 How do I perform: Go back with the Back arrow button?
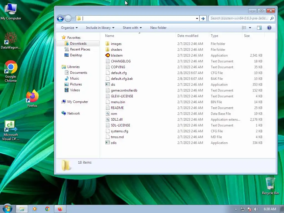point(60,18)
